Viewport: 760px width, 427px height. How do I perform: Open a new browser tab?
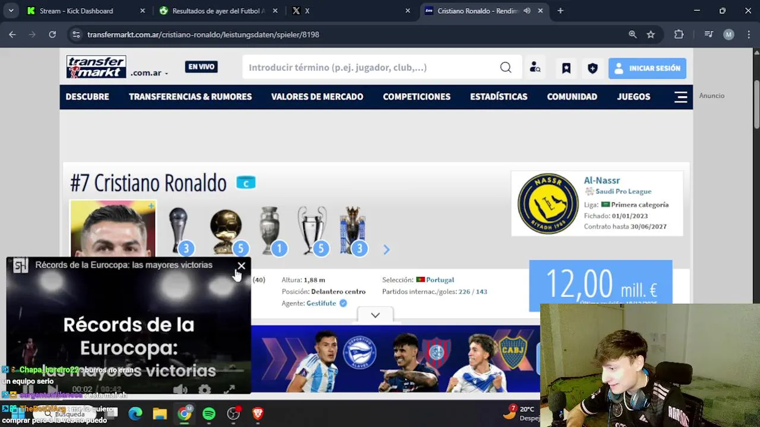click(560, 11)
